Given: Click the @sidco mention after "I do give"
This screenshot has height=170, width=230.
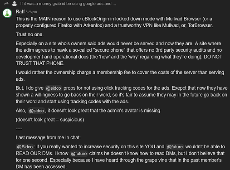Looking at the screenshot, I should 54,88.
